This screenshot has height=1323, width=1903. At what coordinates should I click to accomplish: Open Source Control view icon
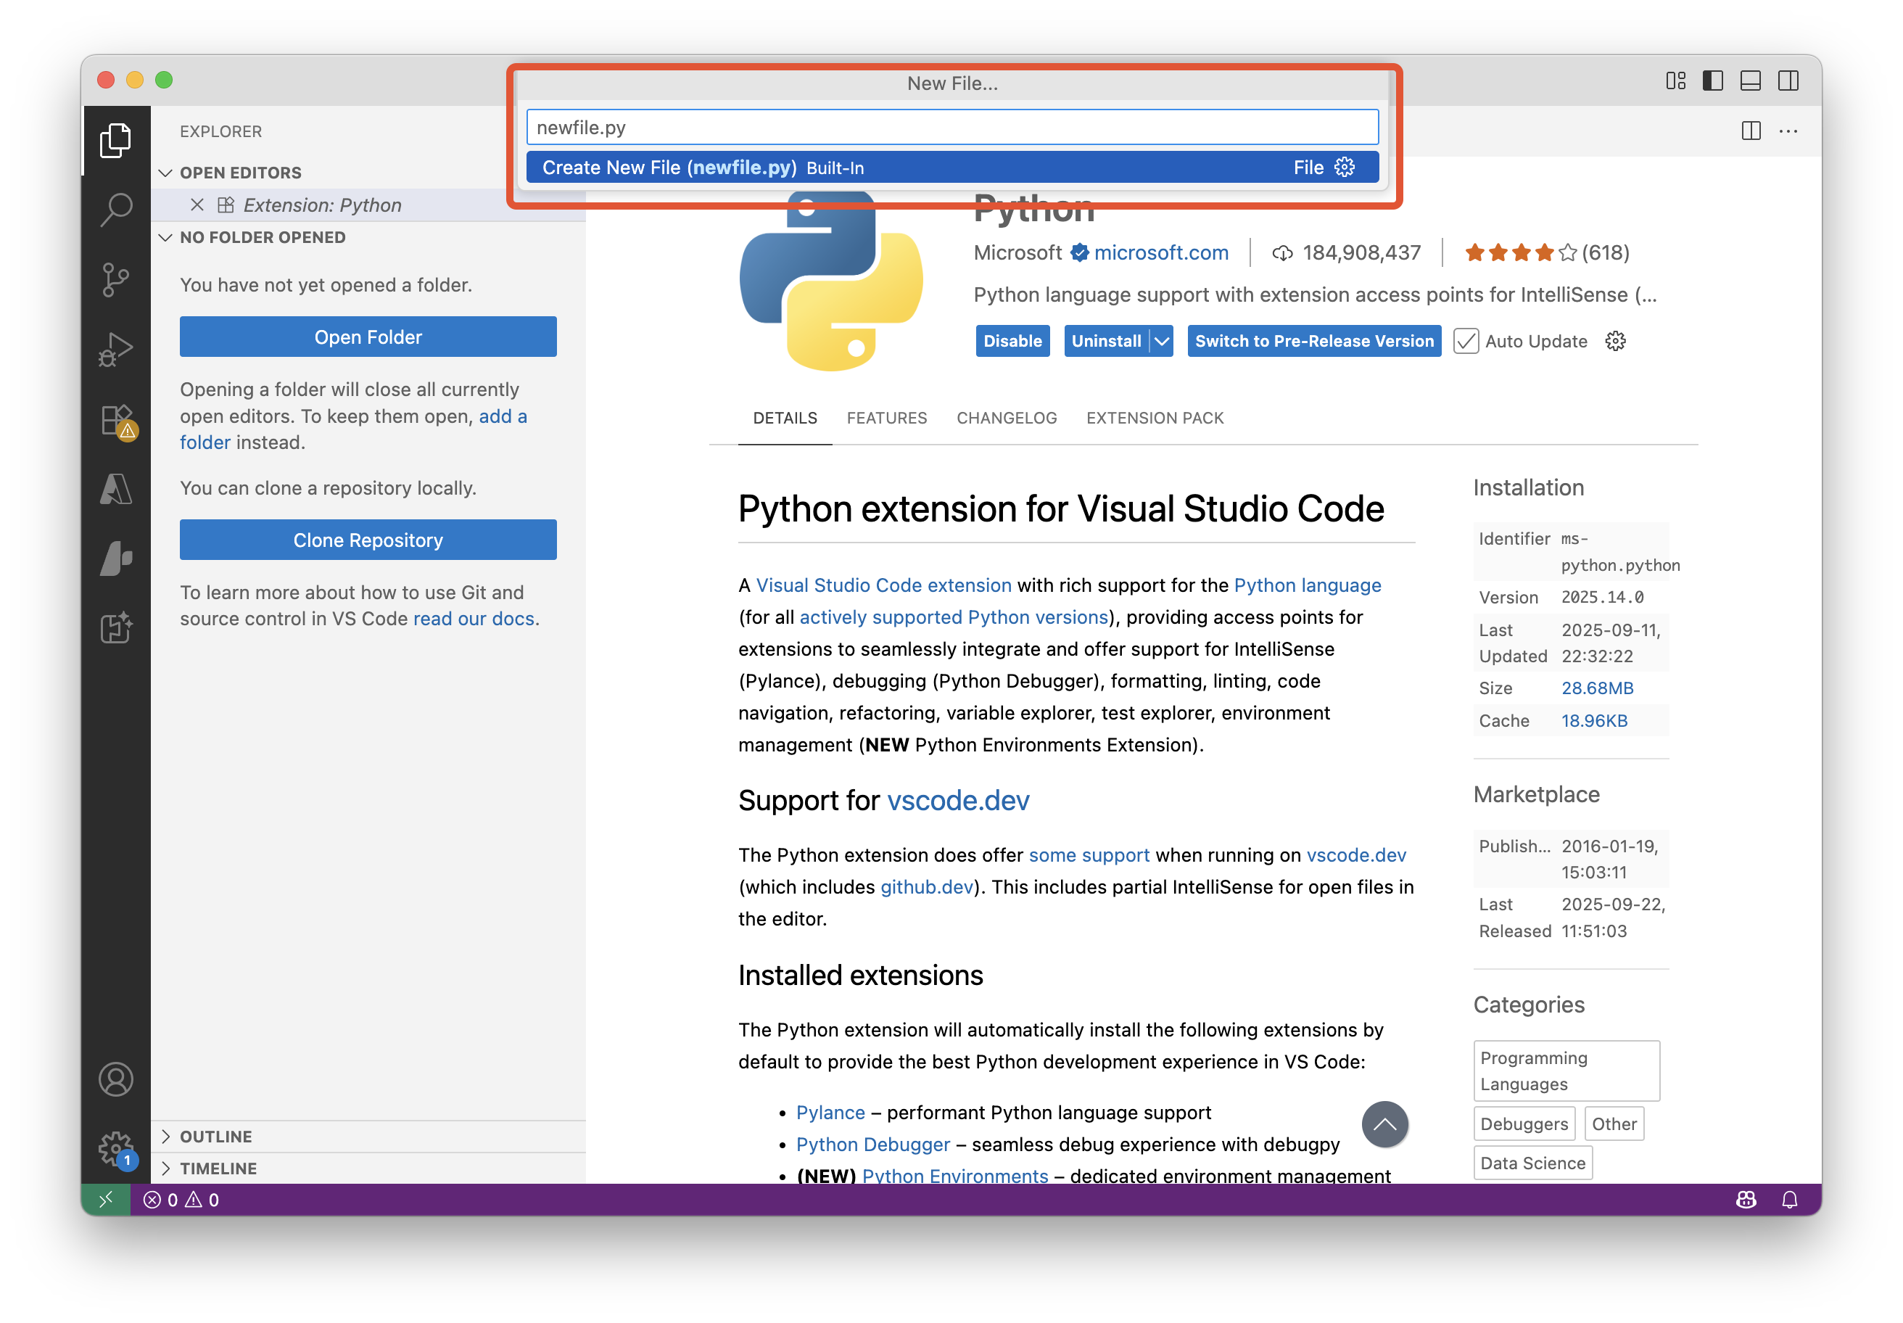[x=116, y=279]
